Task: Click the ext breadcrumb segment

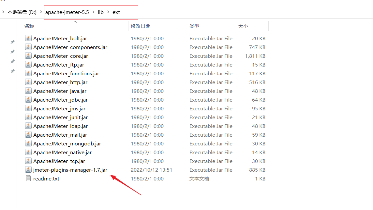Action: pos(116,12)
